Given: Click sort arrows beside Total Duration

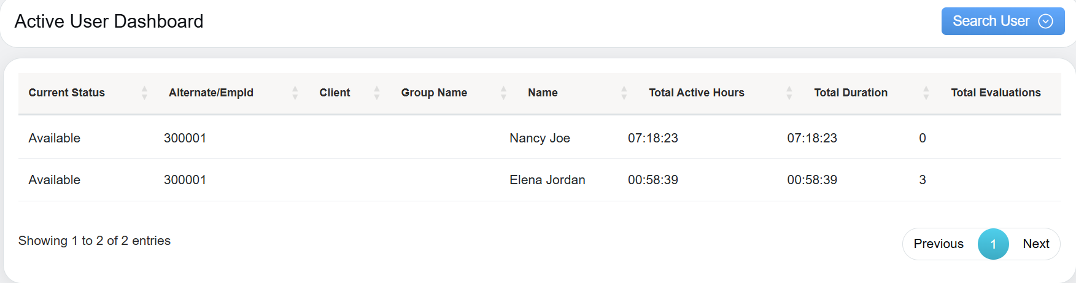Looking at the screenshot, I should (926, 93).
